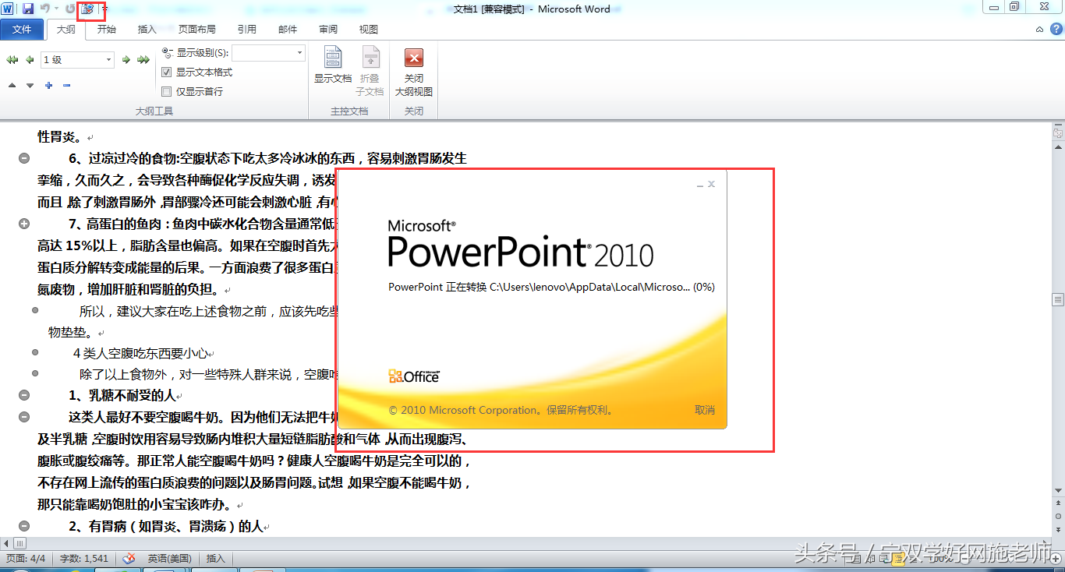Minimize the ribbon with caret icon
This screenshot has width=1065, height=572.
coord(1039,29)
